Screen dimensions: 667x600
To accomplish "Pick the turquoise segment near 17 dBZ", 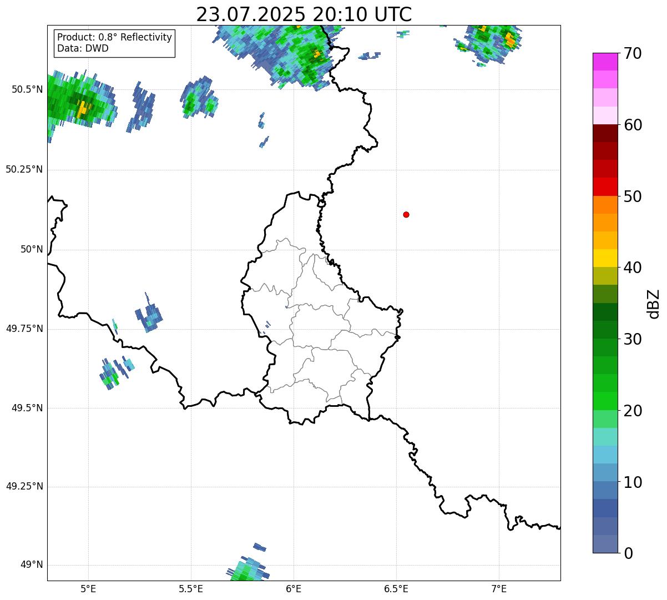I will point(605,437).
